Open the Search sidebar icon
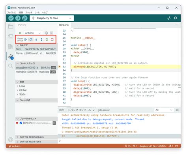Viewport: 187px width, 155px height. click(11, 66)
